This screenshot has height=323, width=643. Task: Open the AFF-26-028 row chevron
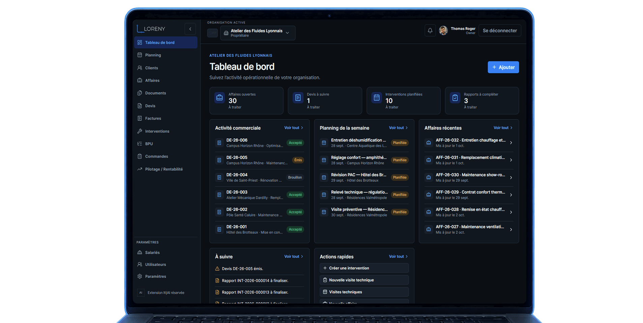[x=511, y=212]
